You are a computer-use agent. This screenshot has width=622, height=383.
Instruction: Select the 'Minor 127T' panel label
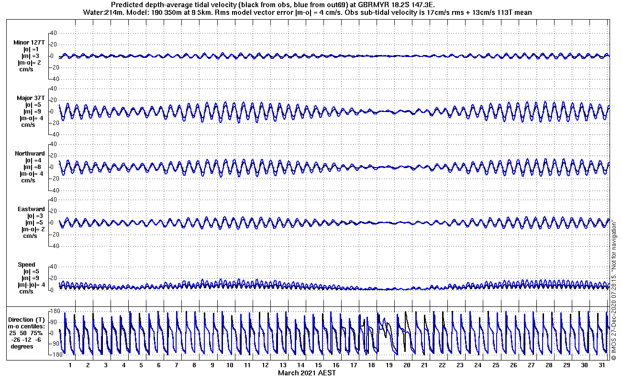(x=29, y=43)
